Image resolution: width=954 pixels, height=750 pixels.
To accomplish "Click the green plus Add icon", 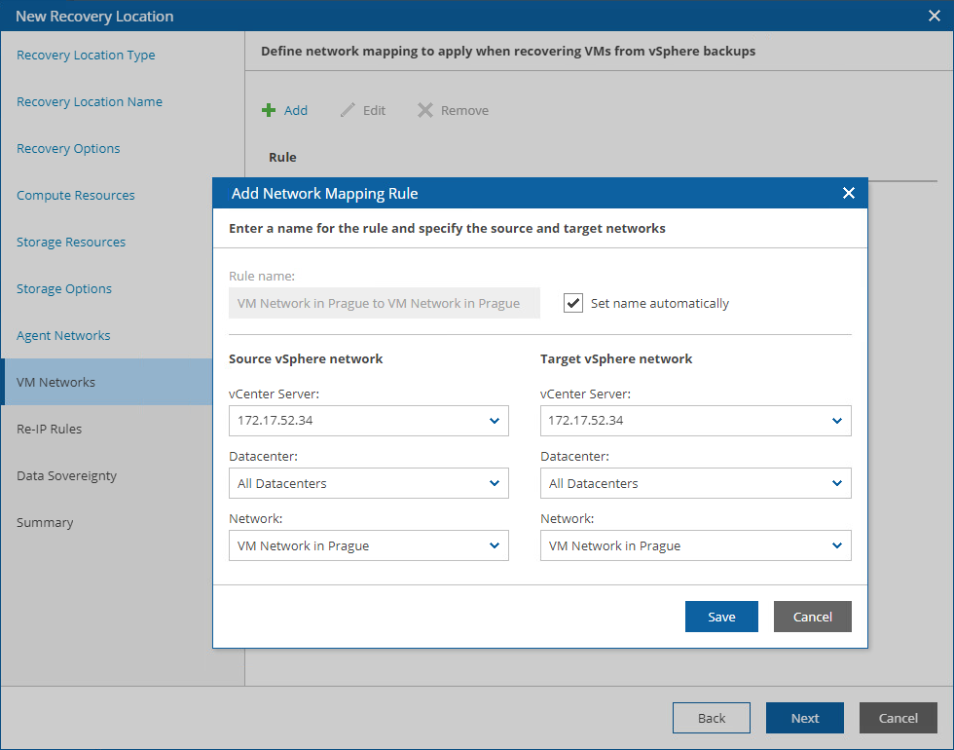I will (x=269, y=110).
